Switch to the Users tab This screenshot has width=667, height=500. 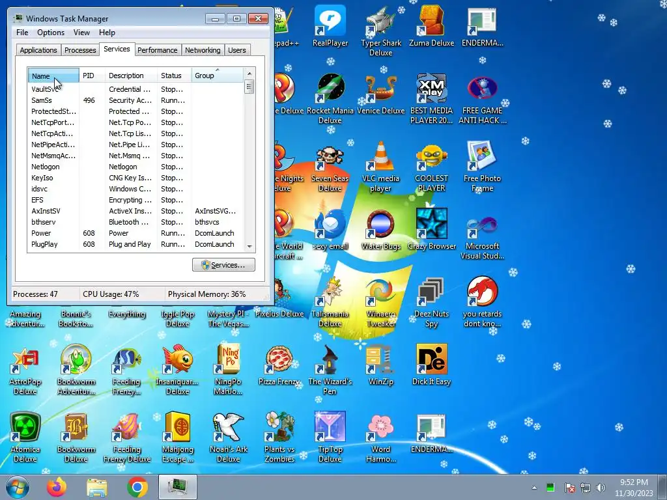pos(237,49)
